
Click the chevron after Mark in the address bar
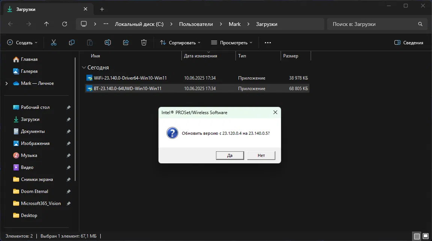point(248,24)
